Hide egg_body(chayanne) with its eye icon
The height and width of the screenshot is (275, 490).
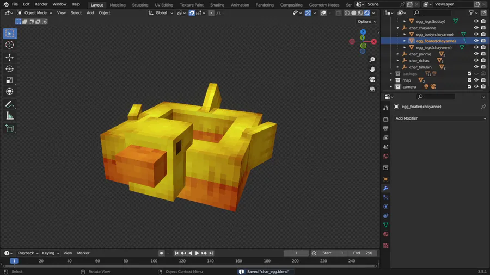[476, 34]
